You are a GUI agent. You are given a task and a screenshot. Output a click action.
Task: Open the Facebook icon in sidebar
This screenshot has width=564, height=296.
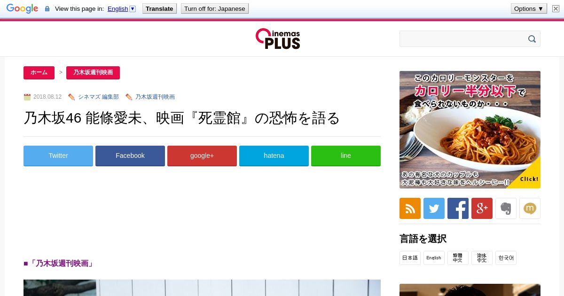pyautogui.click(x=458, y=208)
